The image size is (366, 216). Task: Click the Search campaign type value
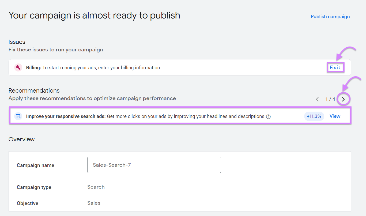click(96, 187)
